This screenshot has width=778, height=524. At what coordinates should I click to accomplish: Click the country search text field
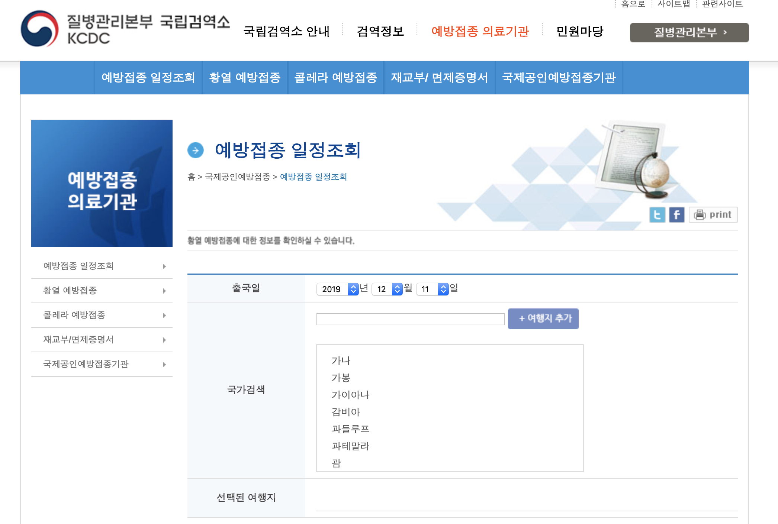click(410, 319)
